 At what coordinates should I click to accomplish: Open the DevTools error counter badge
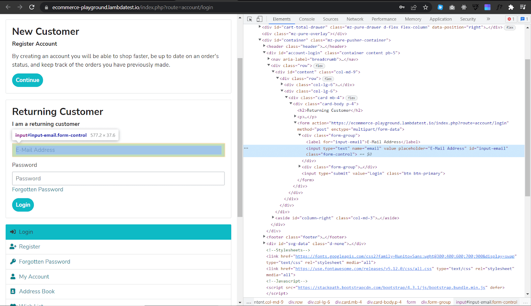[510, 19]
